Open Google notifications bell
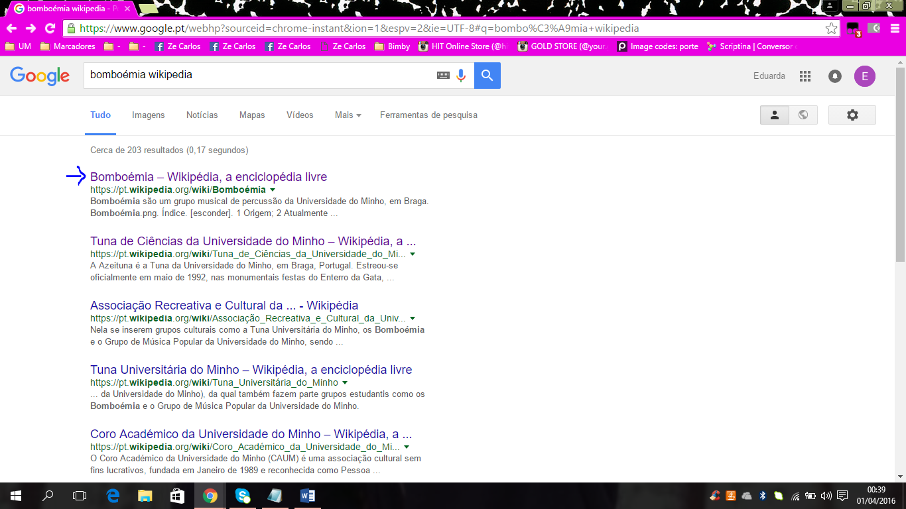 (x=835, y=76)
